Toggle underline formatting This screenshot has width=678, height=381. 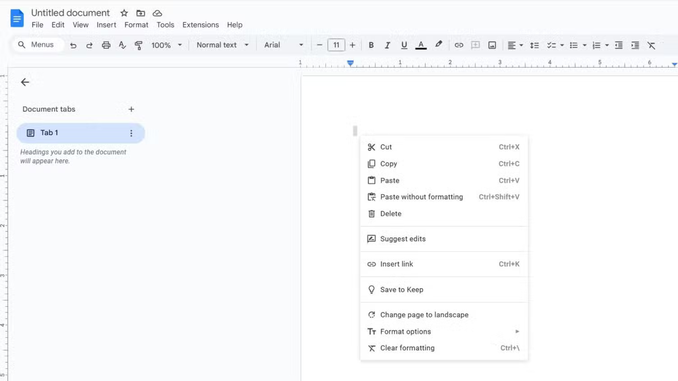pos(404,45)
